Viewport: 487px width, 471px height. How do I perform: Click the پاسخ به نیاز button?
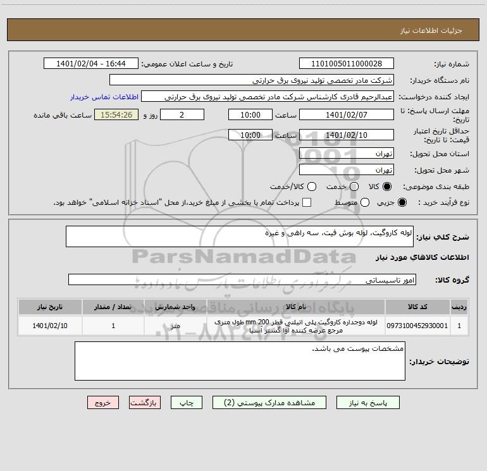(367, 402)
